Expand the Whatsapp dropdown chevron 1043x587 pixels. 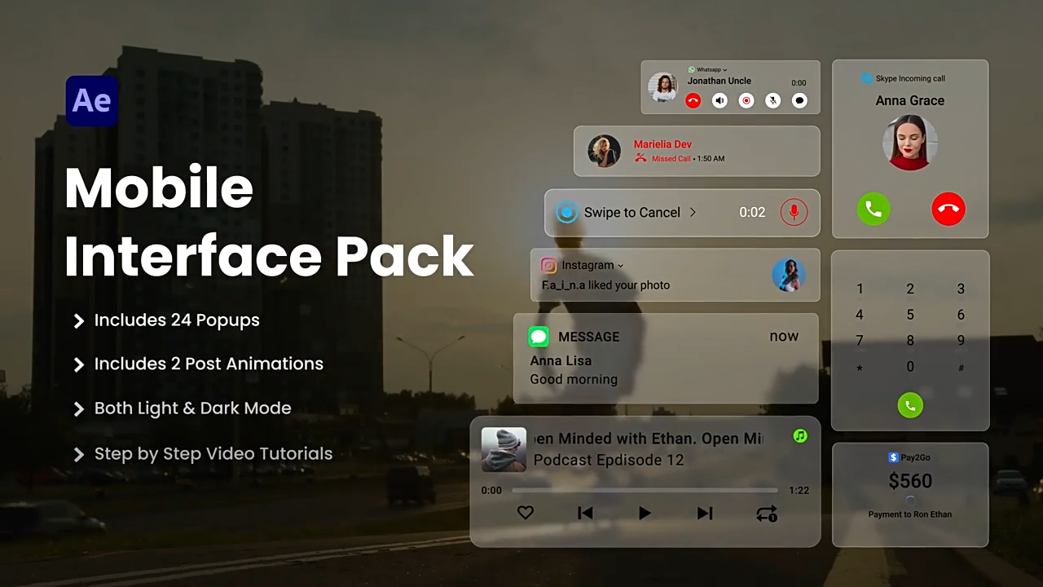(x=725, y=70)
